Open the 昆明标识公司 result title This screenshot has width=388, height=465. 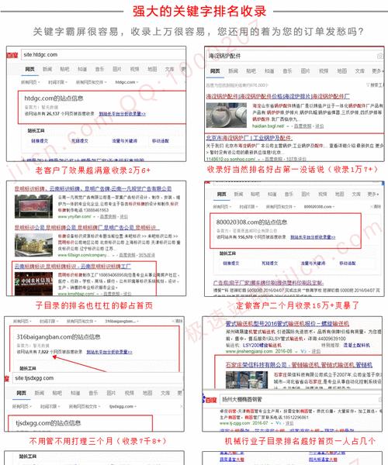(87, 228)
